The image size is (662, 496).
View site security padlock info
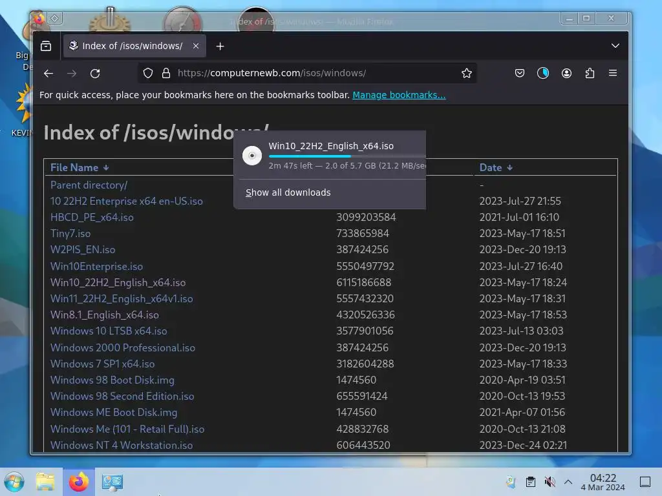pyautogui.click(x=166, y=73)
